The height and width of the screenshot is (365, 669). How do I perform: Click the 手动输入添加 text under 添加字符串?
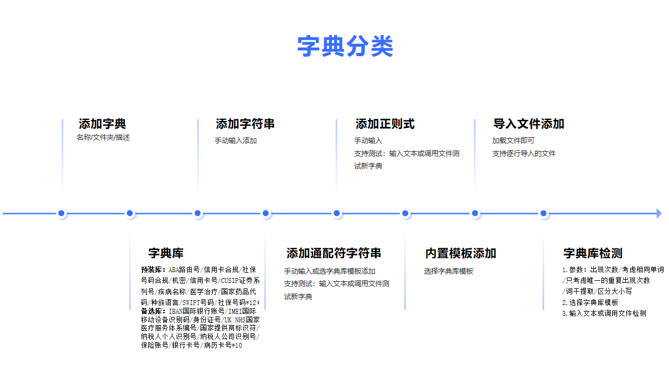tap(236, 140)
